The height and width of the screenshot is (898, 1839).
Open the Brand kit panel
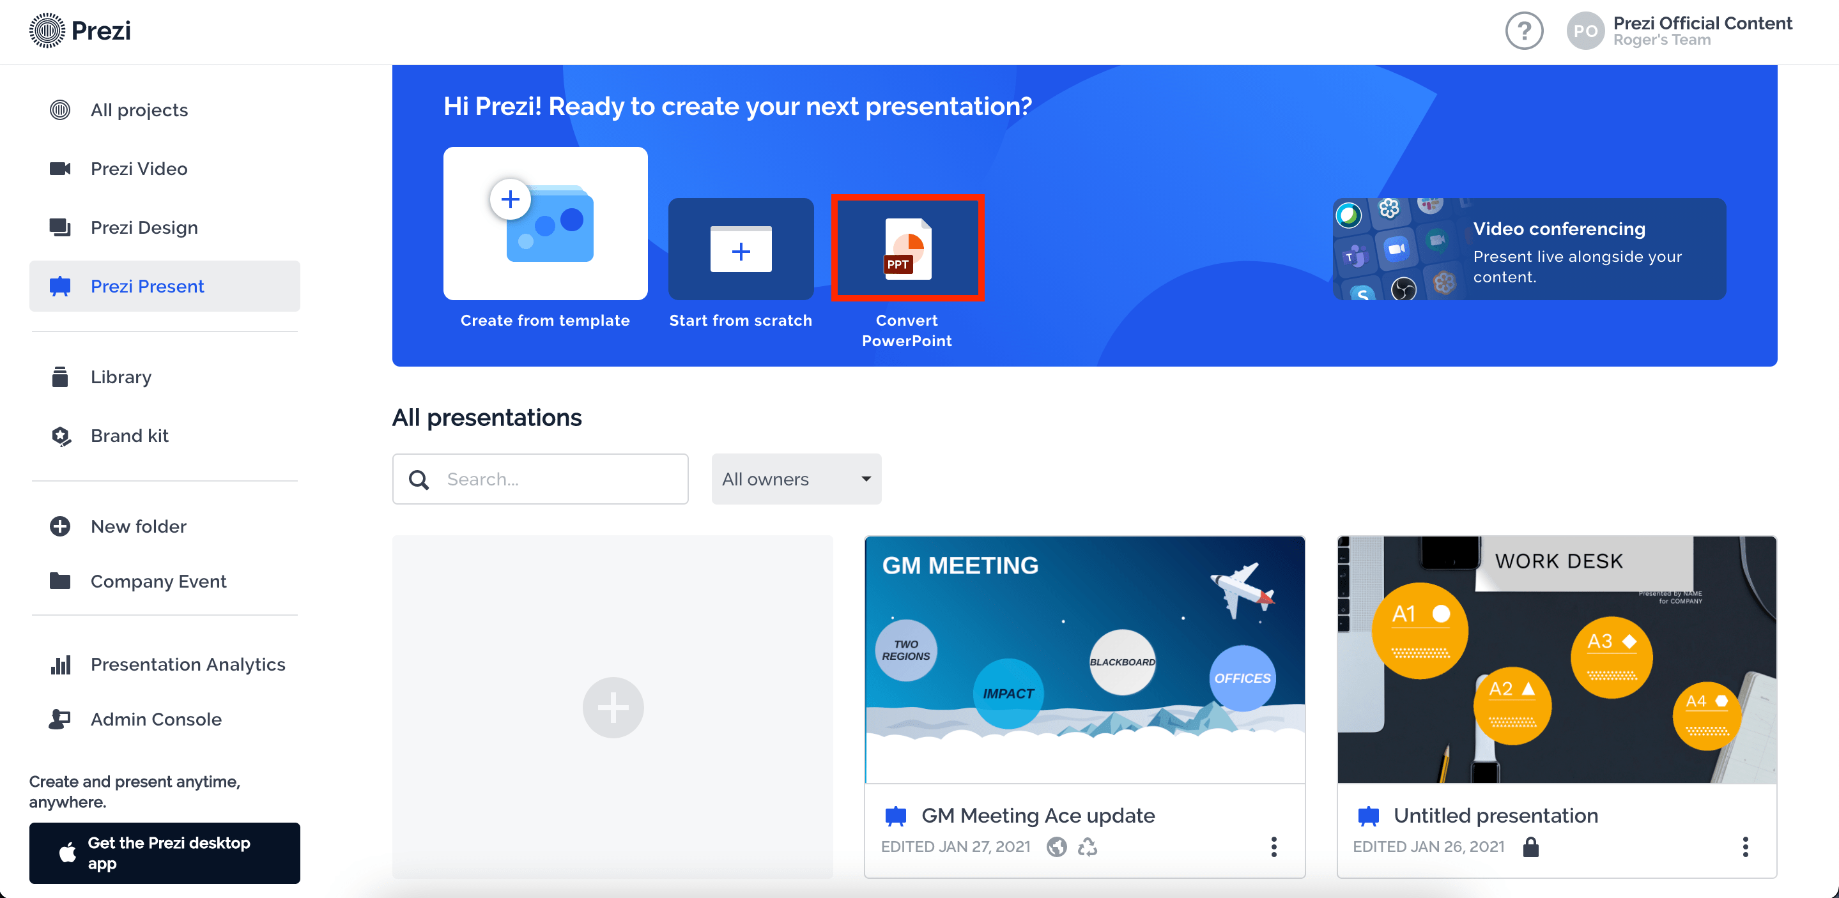[129, 436]
